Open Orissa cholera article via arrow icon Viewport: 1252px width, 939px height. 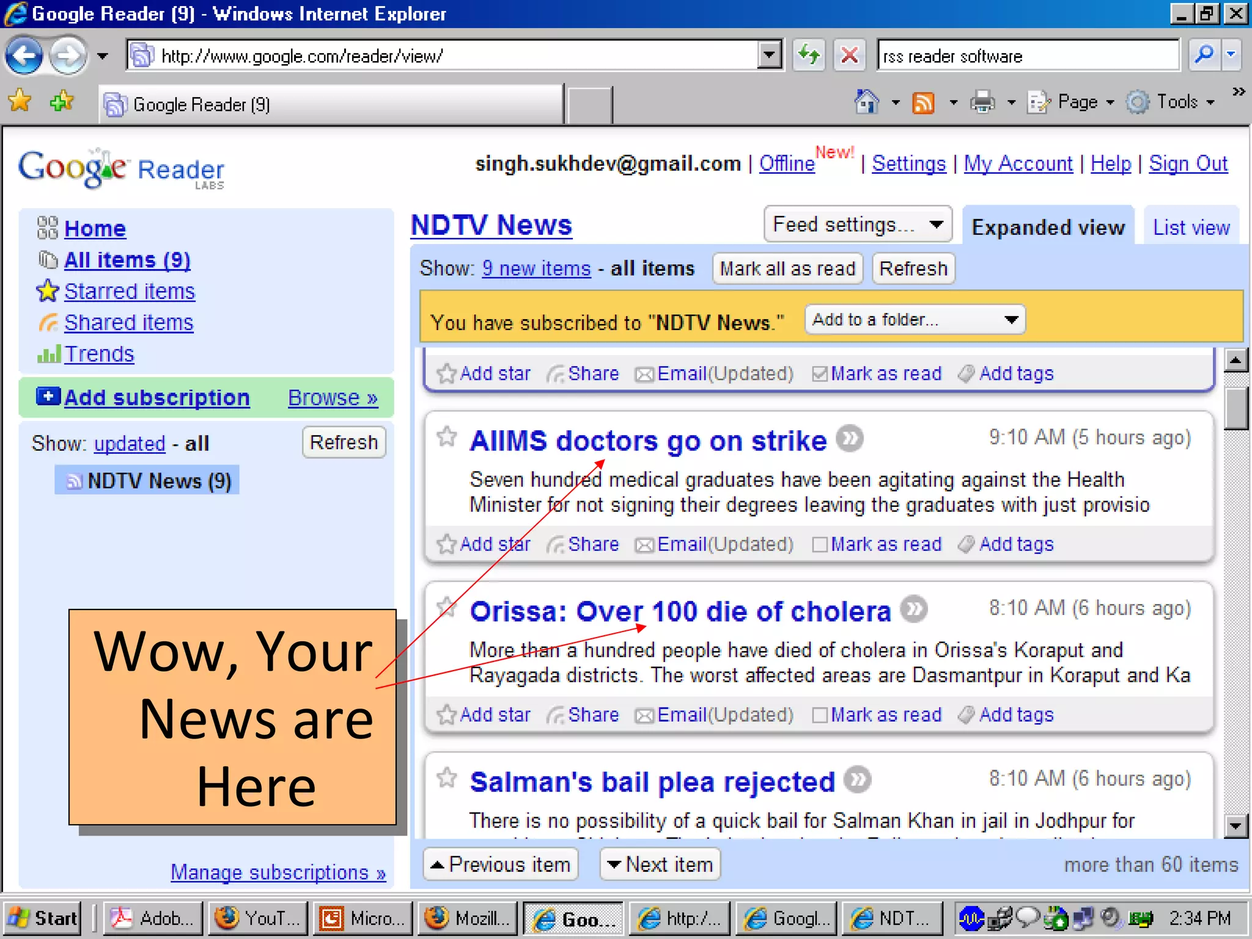[914, 609]
